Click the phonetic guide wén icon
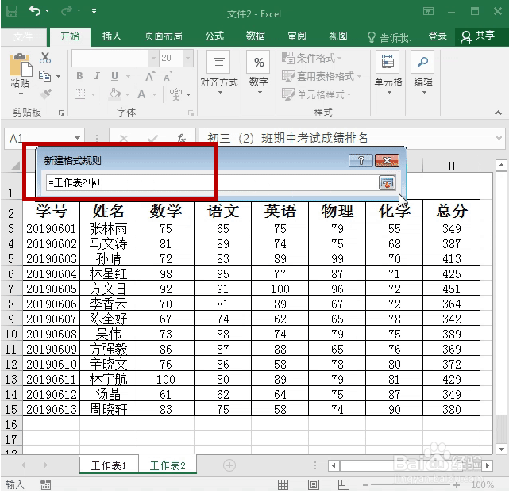Screen dimensions: 513x497 pyautogui.click(x=176, y=94)
